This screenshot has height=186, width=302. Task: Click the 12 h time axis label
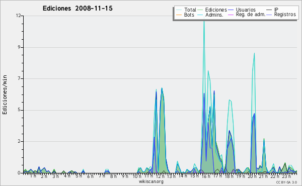[x=160, y=176]
